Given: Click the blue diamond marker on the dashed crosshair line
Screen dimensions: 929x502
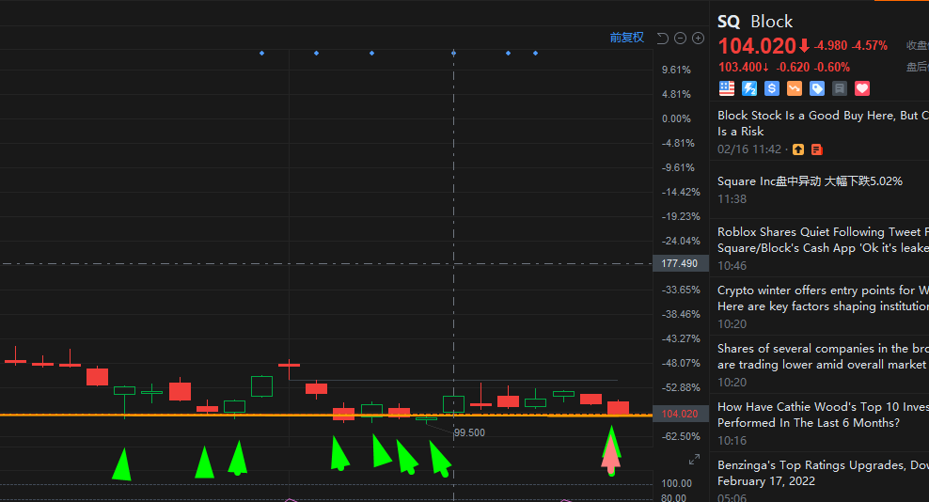Looking at the screenshot, I should (x=454, y=54).
